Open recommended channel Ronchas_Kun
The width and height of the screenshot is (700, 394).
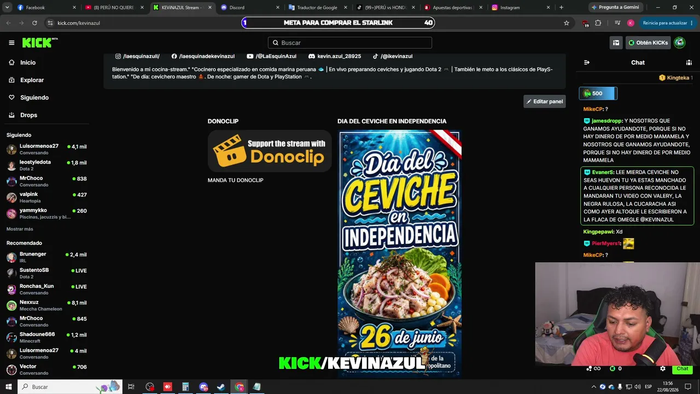[x=46, y=289]
